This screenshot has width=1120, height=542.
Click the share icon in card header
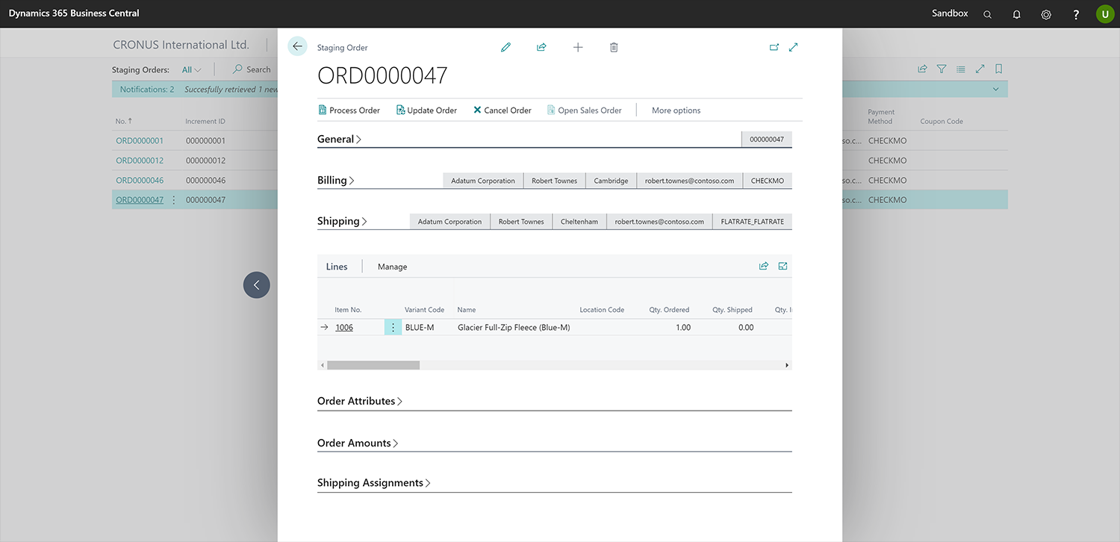click(x=541, y=47)
